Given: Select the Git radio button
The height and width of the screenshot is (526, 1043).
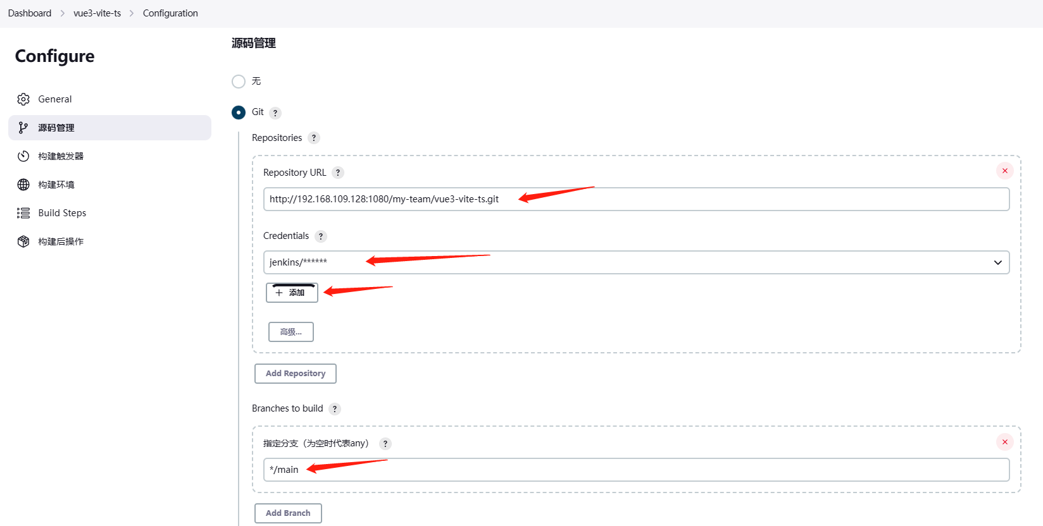Looking at the screenshot, I should point(239,113).
